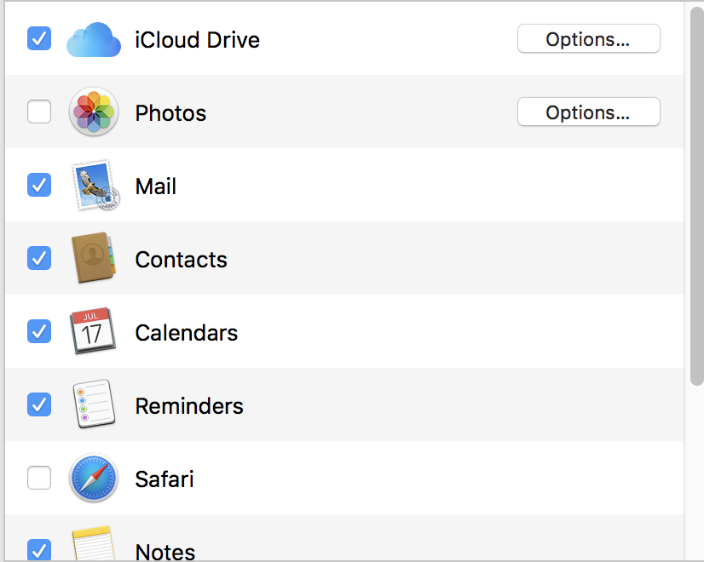
Task: Click the Reminders list icon
Action: (94, 404)
